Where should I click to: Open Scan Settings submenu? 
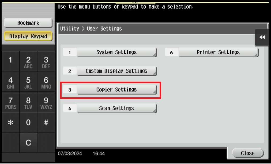pos(117,108)
